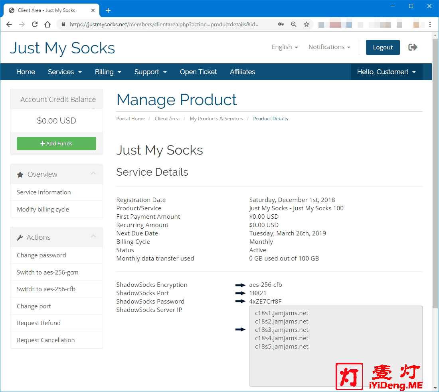Click server address c18s2.jamjams.net
The width and height of the screenshot is (439, 392).
click(x=282, y=321)
